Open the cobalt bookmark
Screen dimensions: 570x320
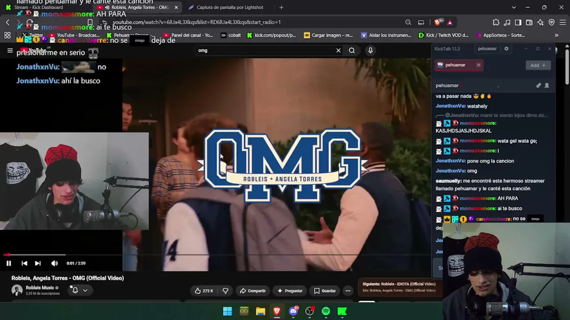pos(232,35)
